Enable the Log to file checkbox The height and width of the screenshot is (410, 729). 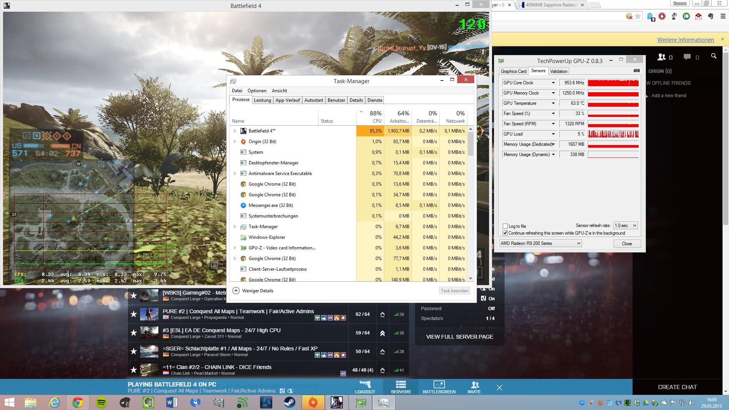(x=505, y=226)
